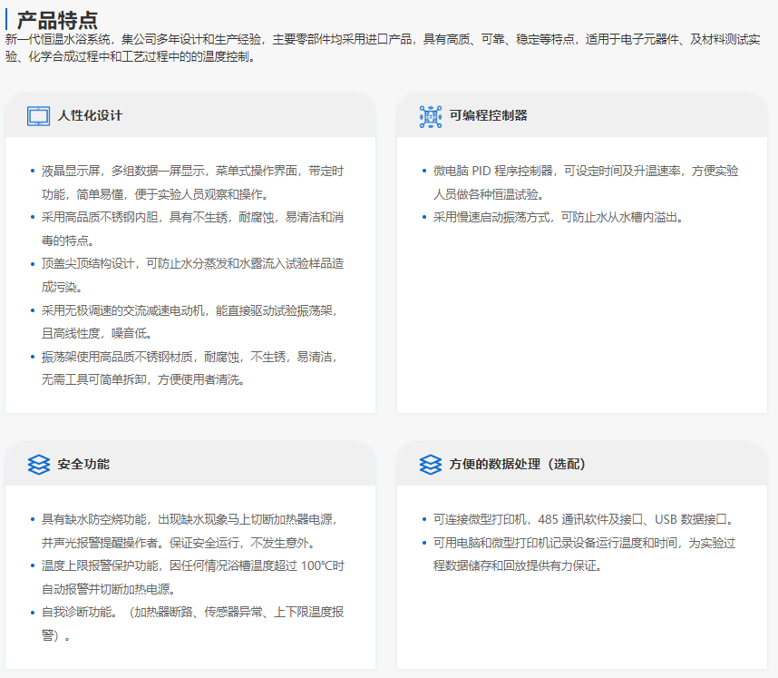Select the 可编程控制器 card heading
This screenshot has width=778, height=678.
[x=488, y=115]
